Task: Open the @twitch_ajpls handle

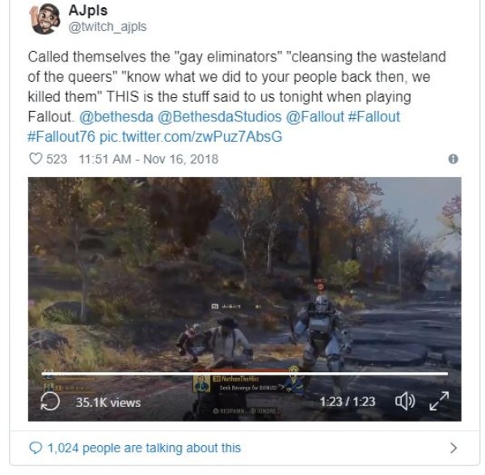Action: point(108,27)
